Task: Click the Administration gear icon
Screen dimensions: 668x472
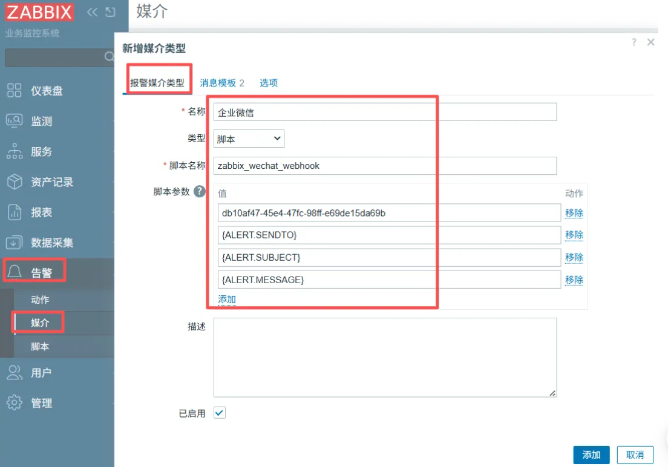Action: (x=14, y=402)
